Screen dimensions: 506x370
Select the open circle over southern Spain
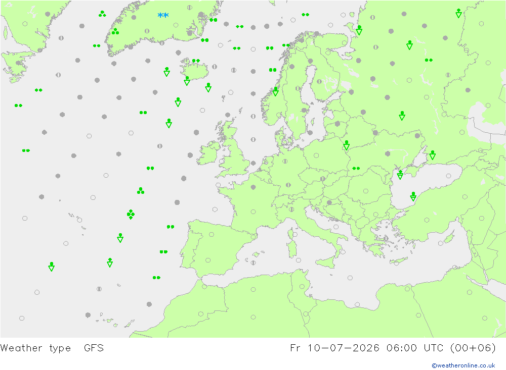point(208,260)
